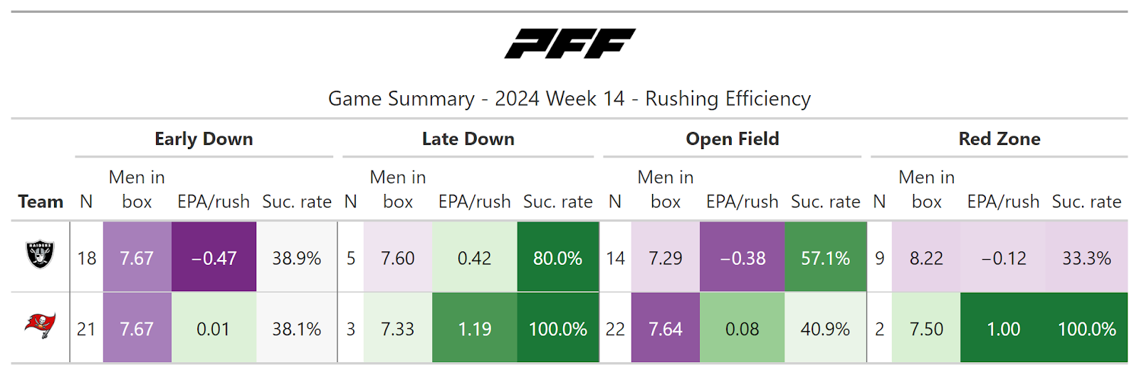Click the dark purple −0.47 cell
The height and width of the screenshot is (375, 1139).
(214, 258)
